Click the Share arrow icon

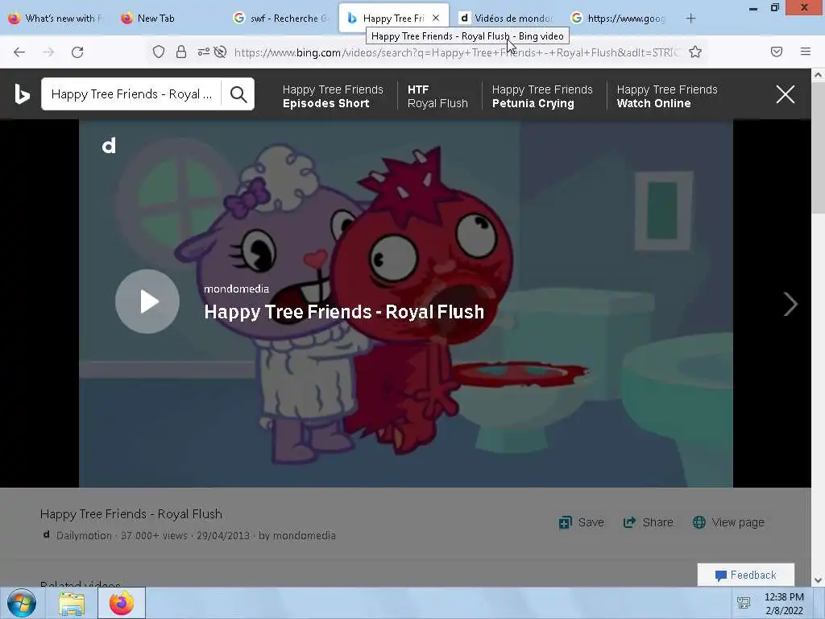click(629, 522)
